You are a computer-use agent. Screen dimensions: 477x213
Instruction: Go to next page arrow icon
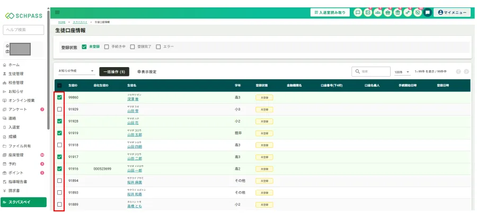click(466, 71)
